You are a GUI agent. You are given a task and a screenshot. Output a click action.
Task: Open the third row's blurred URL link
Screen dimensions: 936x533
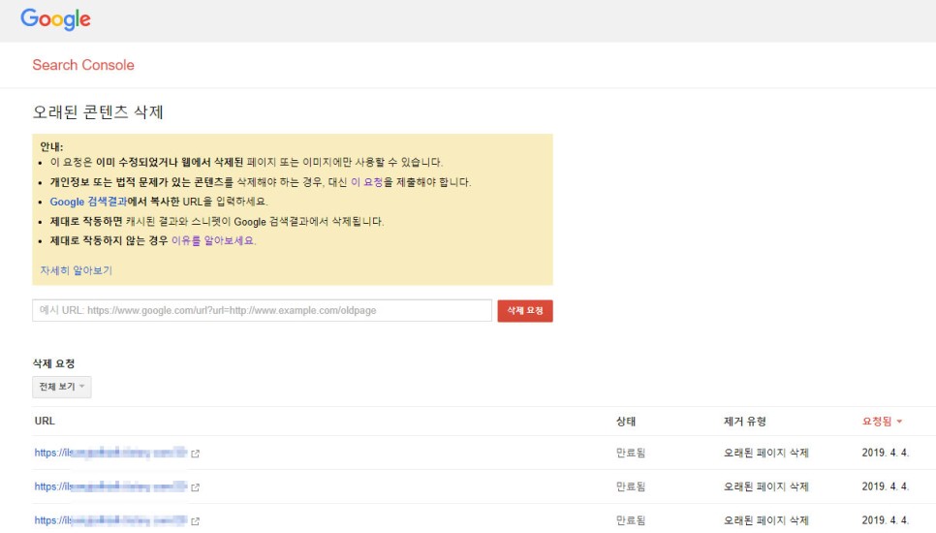pyautogui.click(x=111, y=520)
